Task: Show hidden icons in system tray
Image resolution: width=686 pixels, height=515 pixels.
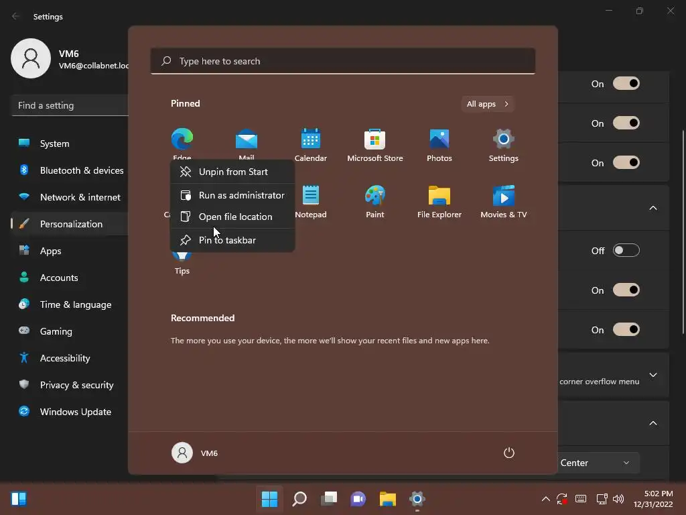Action: (545, 499)
